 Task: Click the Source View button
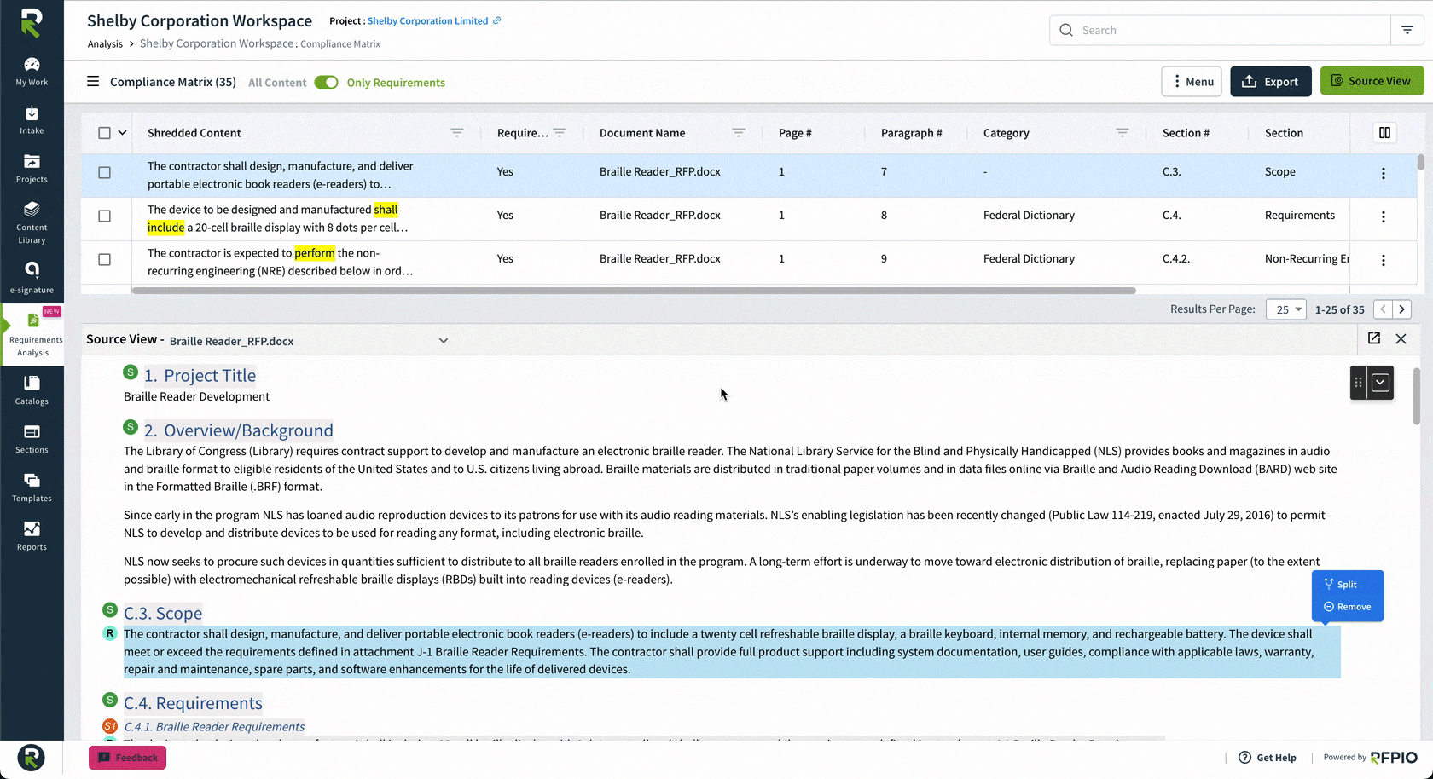[x=1372, y=81]
